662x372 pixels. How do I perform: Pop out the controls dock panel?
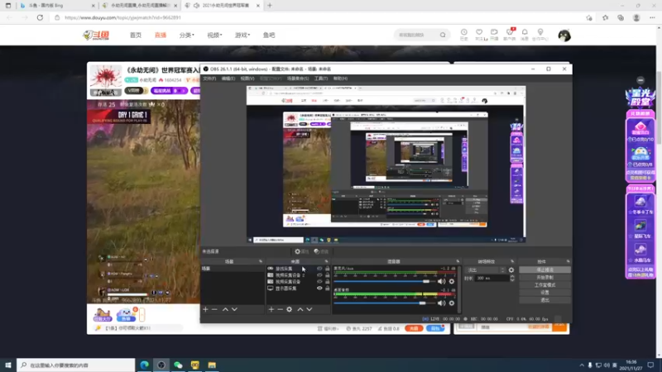pyautogui.click(x=568, y=261)
